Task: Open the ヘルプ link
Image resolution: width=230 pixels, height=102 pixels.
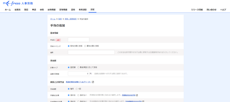Action: click(223, 10)
